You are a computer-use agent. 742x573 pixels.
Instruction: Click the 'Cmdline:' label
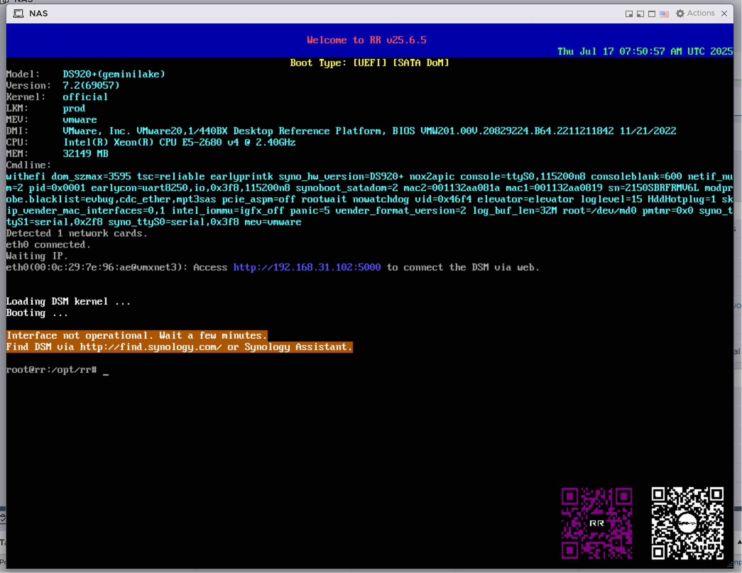28,165
